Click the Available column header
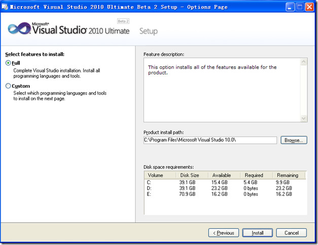The width and height of the screenshot is (318, 245). click(224, 175)
